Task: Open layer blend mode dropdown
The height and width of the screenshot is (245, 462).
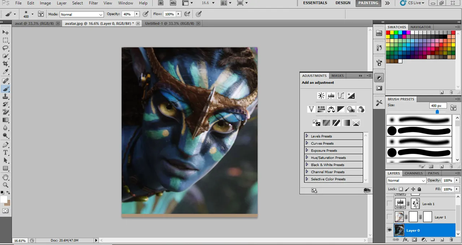Action: [x=406, y=181]
